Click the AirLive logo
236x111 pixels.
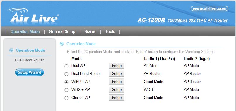pyautogui.click(x=33, y=15)
